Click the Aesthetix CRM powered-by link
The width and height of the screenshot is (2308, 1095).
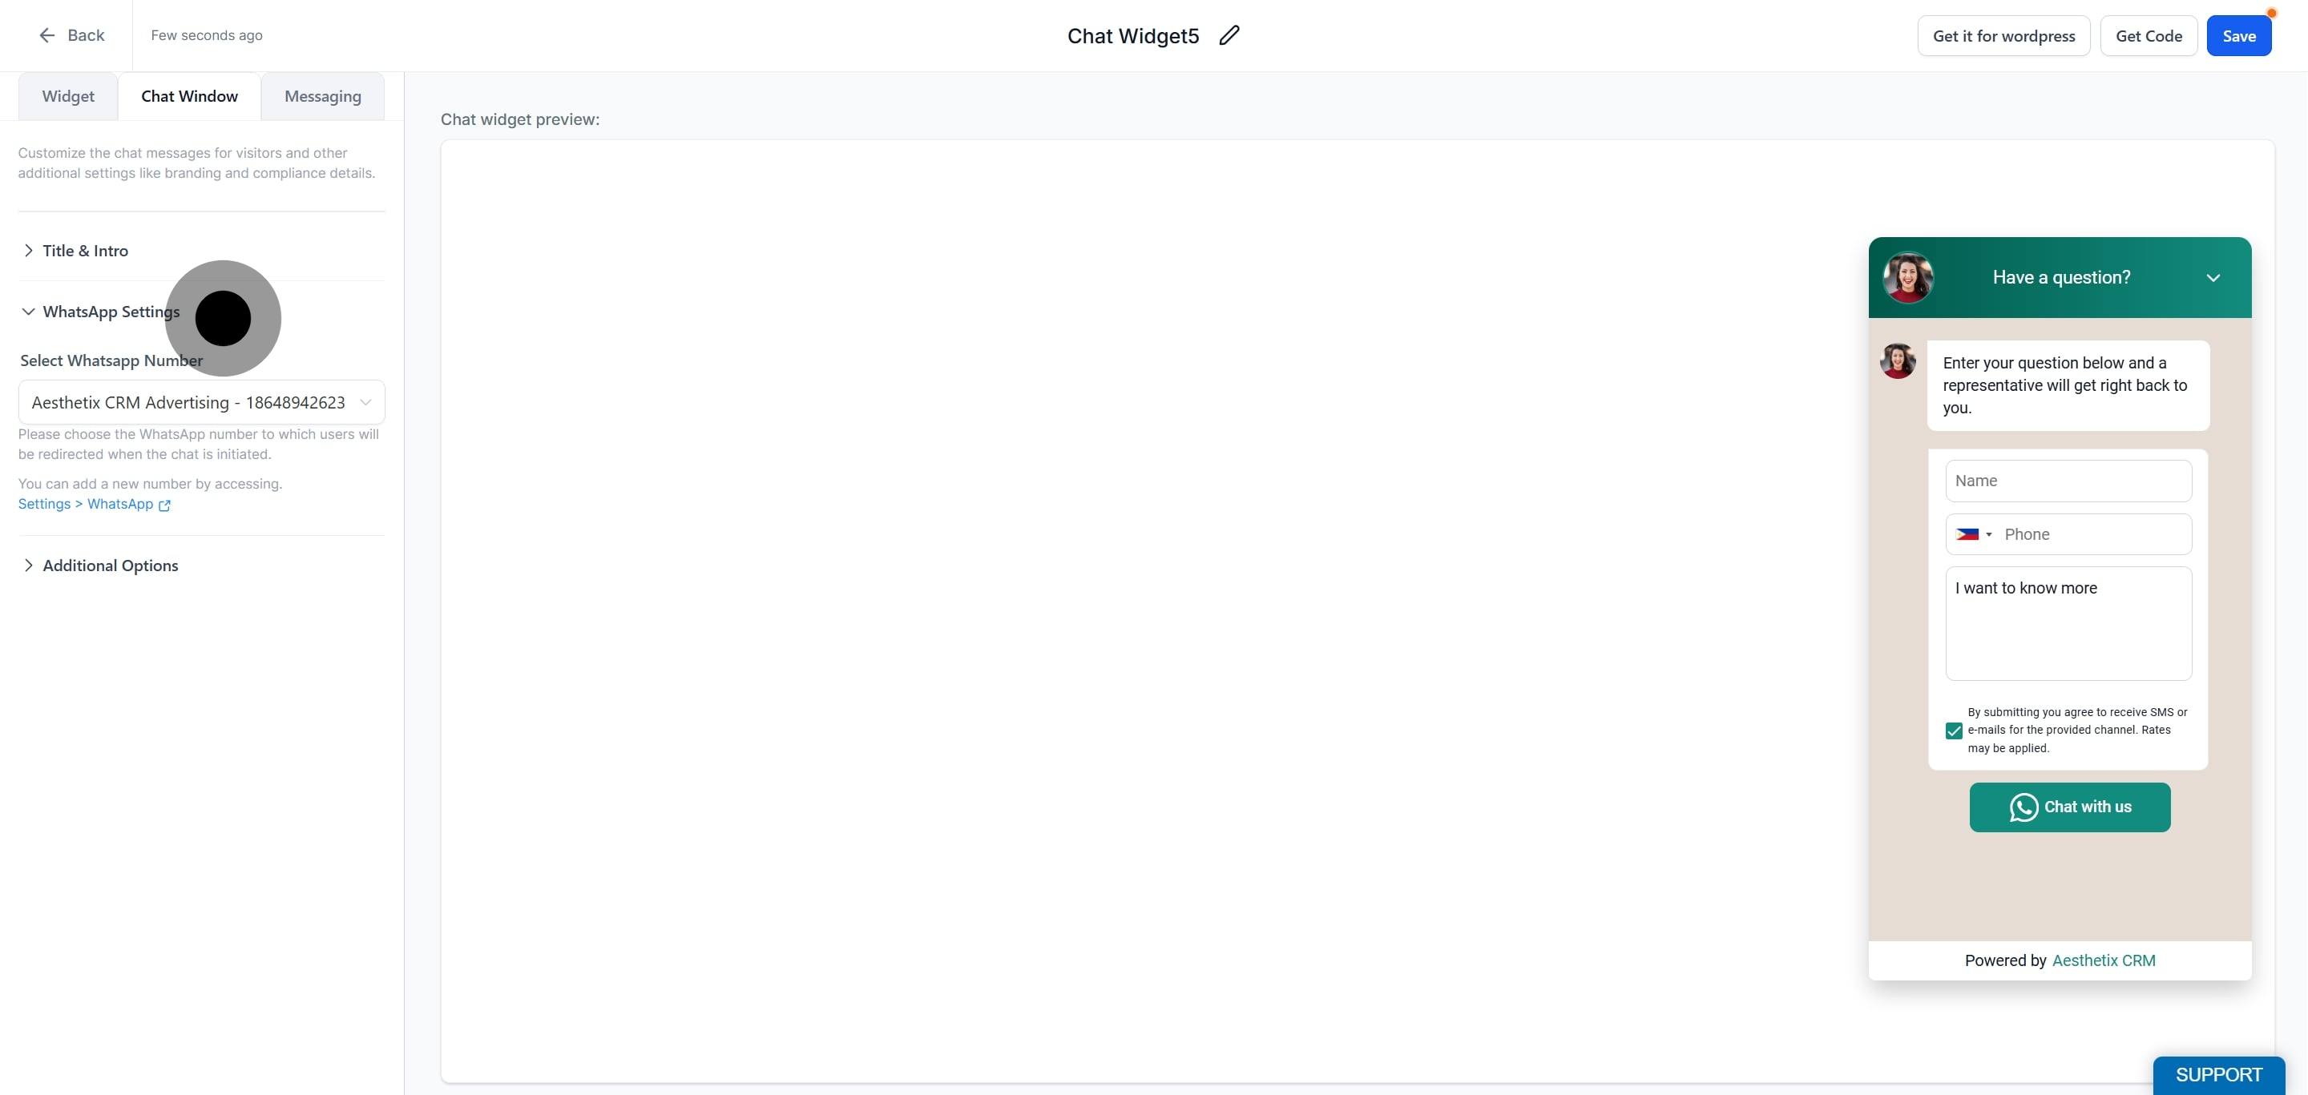point(2104,960)
